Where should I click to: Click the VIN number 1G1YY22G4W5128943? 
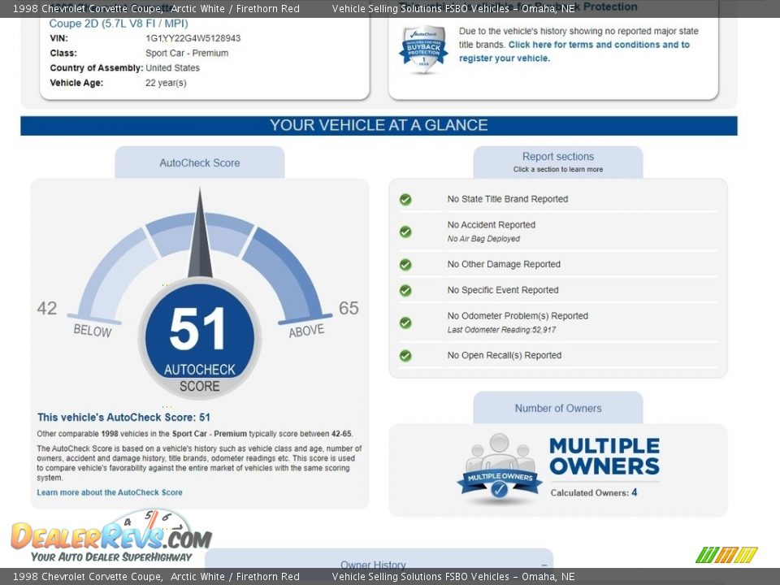point(193,38)
